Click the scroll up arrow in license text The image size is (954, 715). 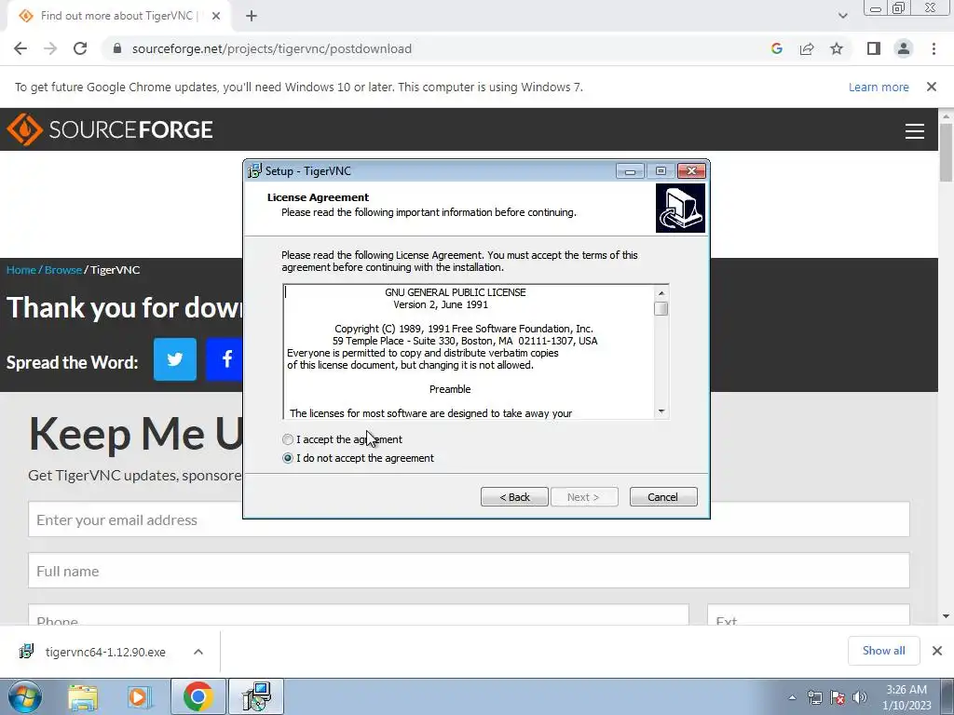(x=661, y=293)
